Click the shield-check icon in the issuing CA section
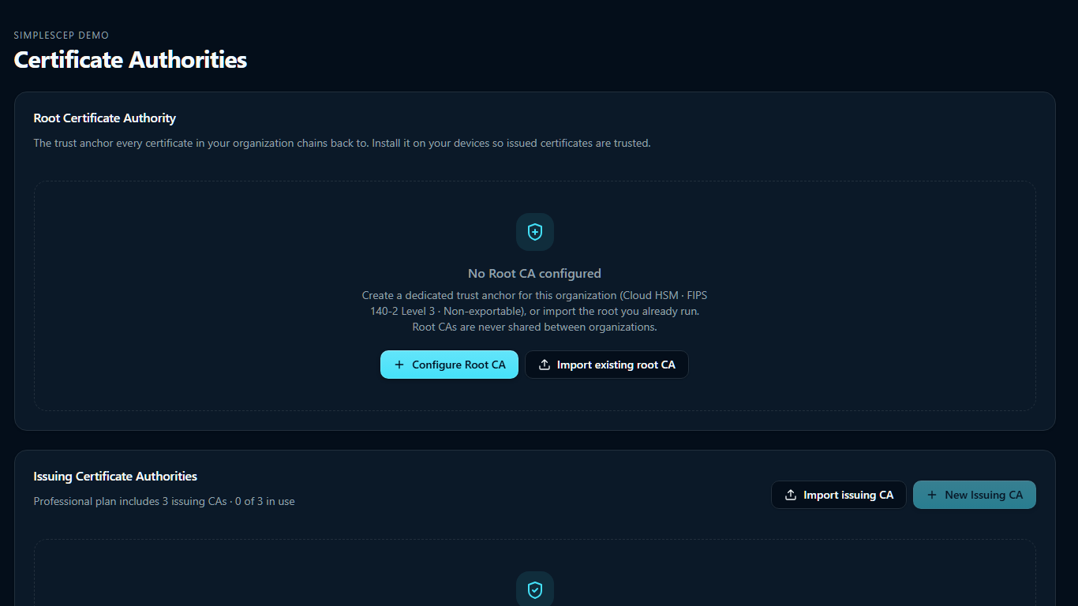The width and height of the screenshot is (1078, 606). tap(535, 589)
